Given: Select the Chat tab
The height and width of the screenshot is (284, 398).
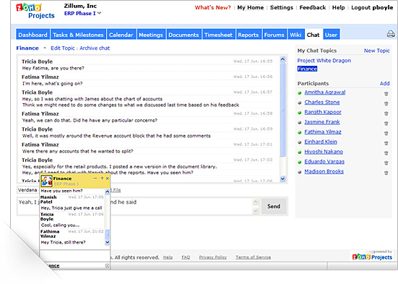Looking at the screenshot, I should [x=313, y=35].
